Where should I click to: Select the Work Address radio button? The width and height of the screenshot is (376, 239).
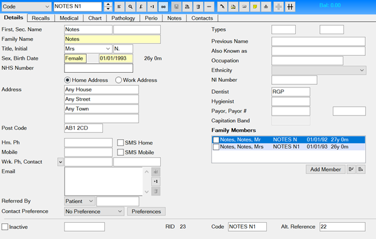(119, 80)
